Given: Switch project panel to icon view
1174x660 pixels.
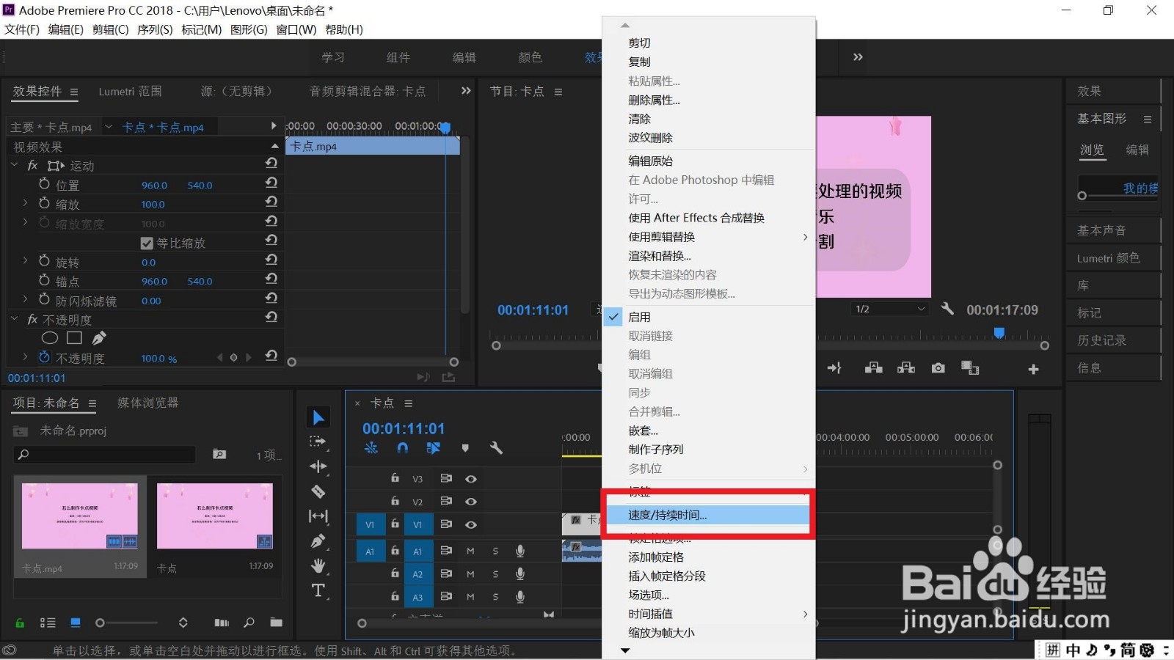Looking at the screenshot, I should point(75,623).
